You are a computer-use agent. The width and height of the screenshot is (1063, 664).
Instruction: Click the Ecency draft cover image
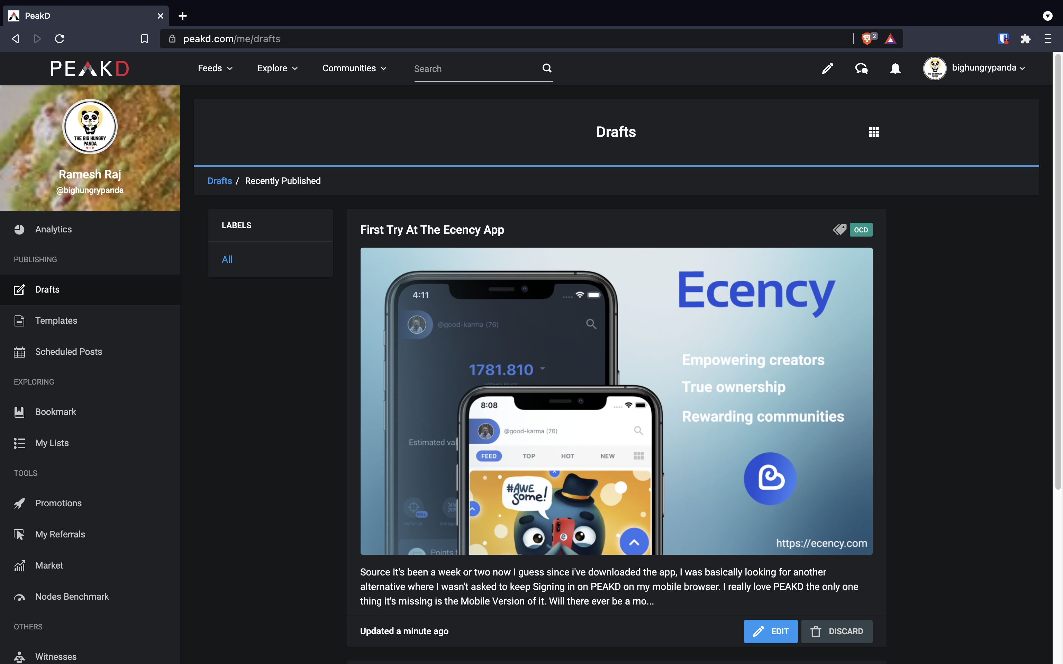tap(616, 401)
